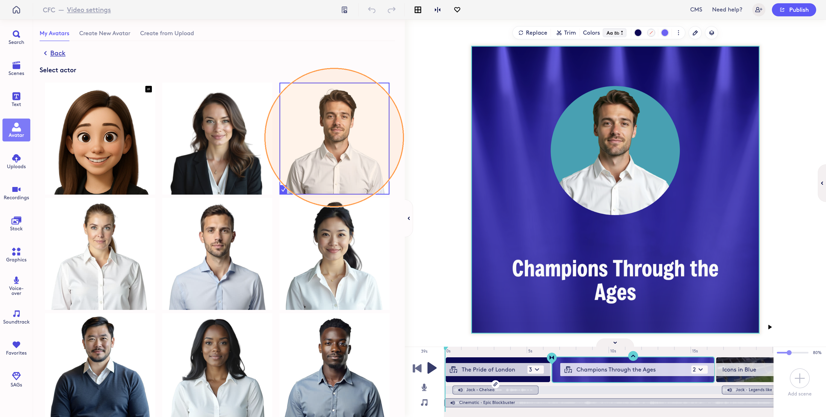
Task: Click the heart favorite icon in top bar
Action: tap(457, 10)
